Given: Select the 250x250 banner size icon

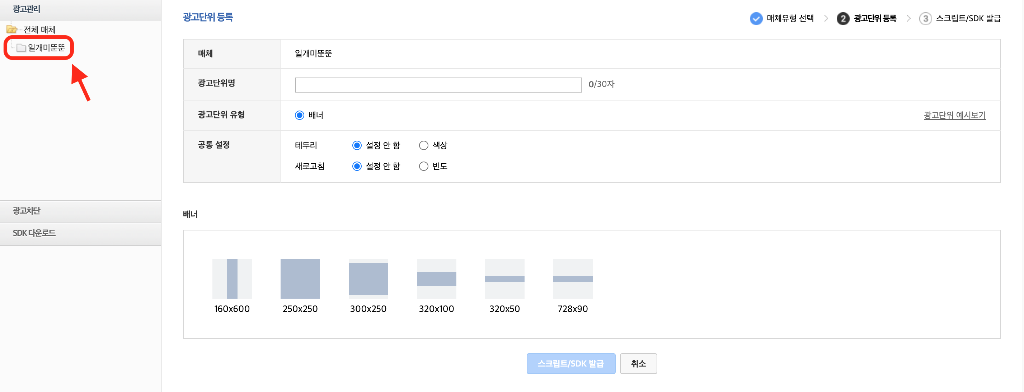Looking at the screenshot, I should tap(300, 279).
